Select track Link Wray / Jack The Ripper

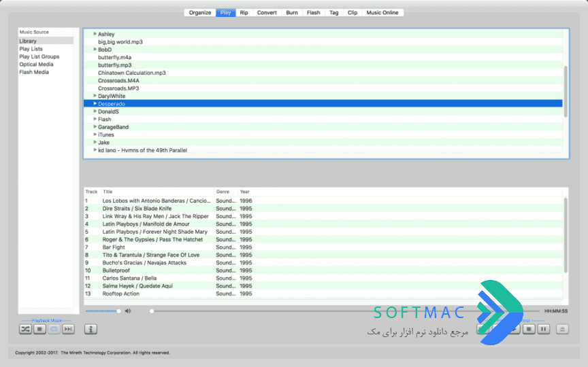pos(323,216)
